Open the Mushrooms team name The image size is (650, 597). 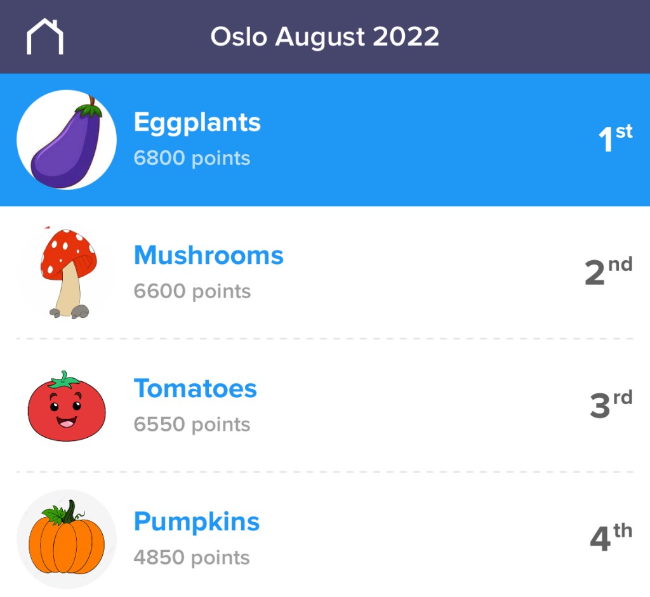(208, 256)
